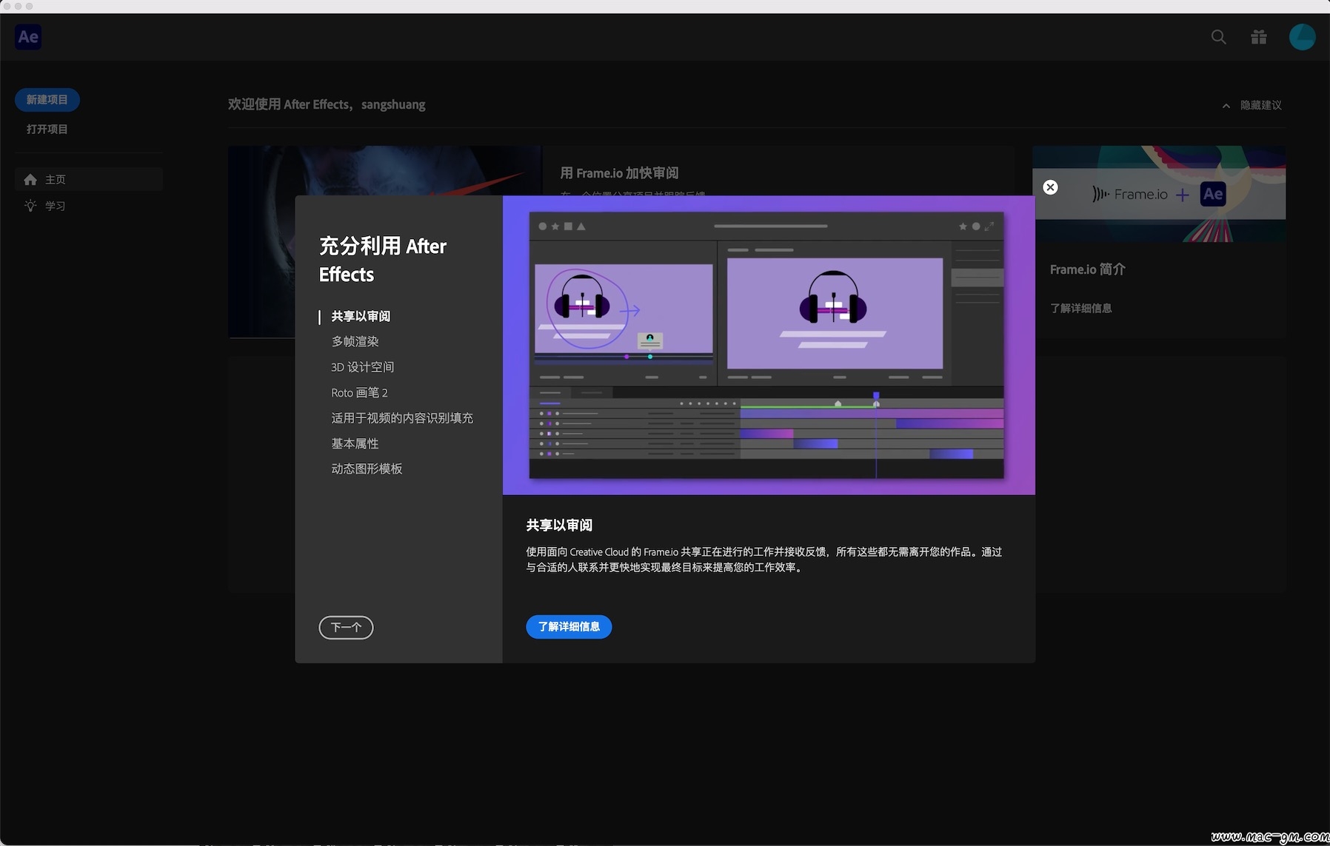Click the Frame.io plus Ae banner thumbnail

click(1159, 193)
